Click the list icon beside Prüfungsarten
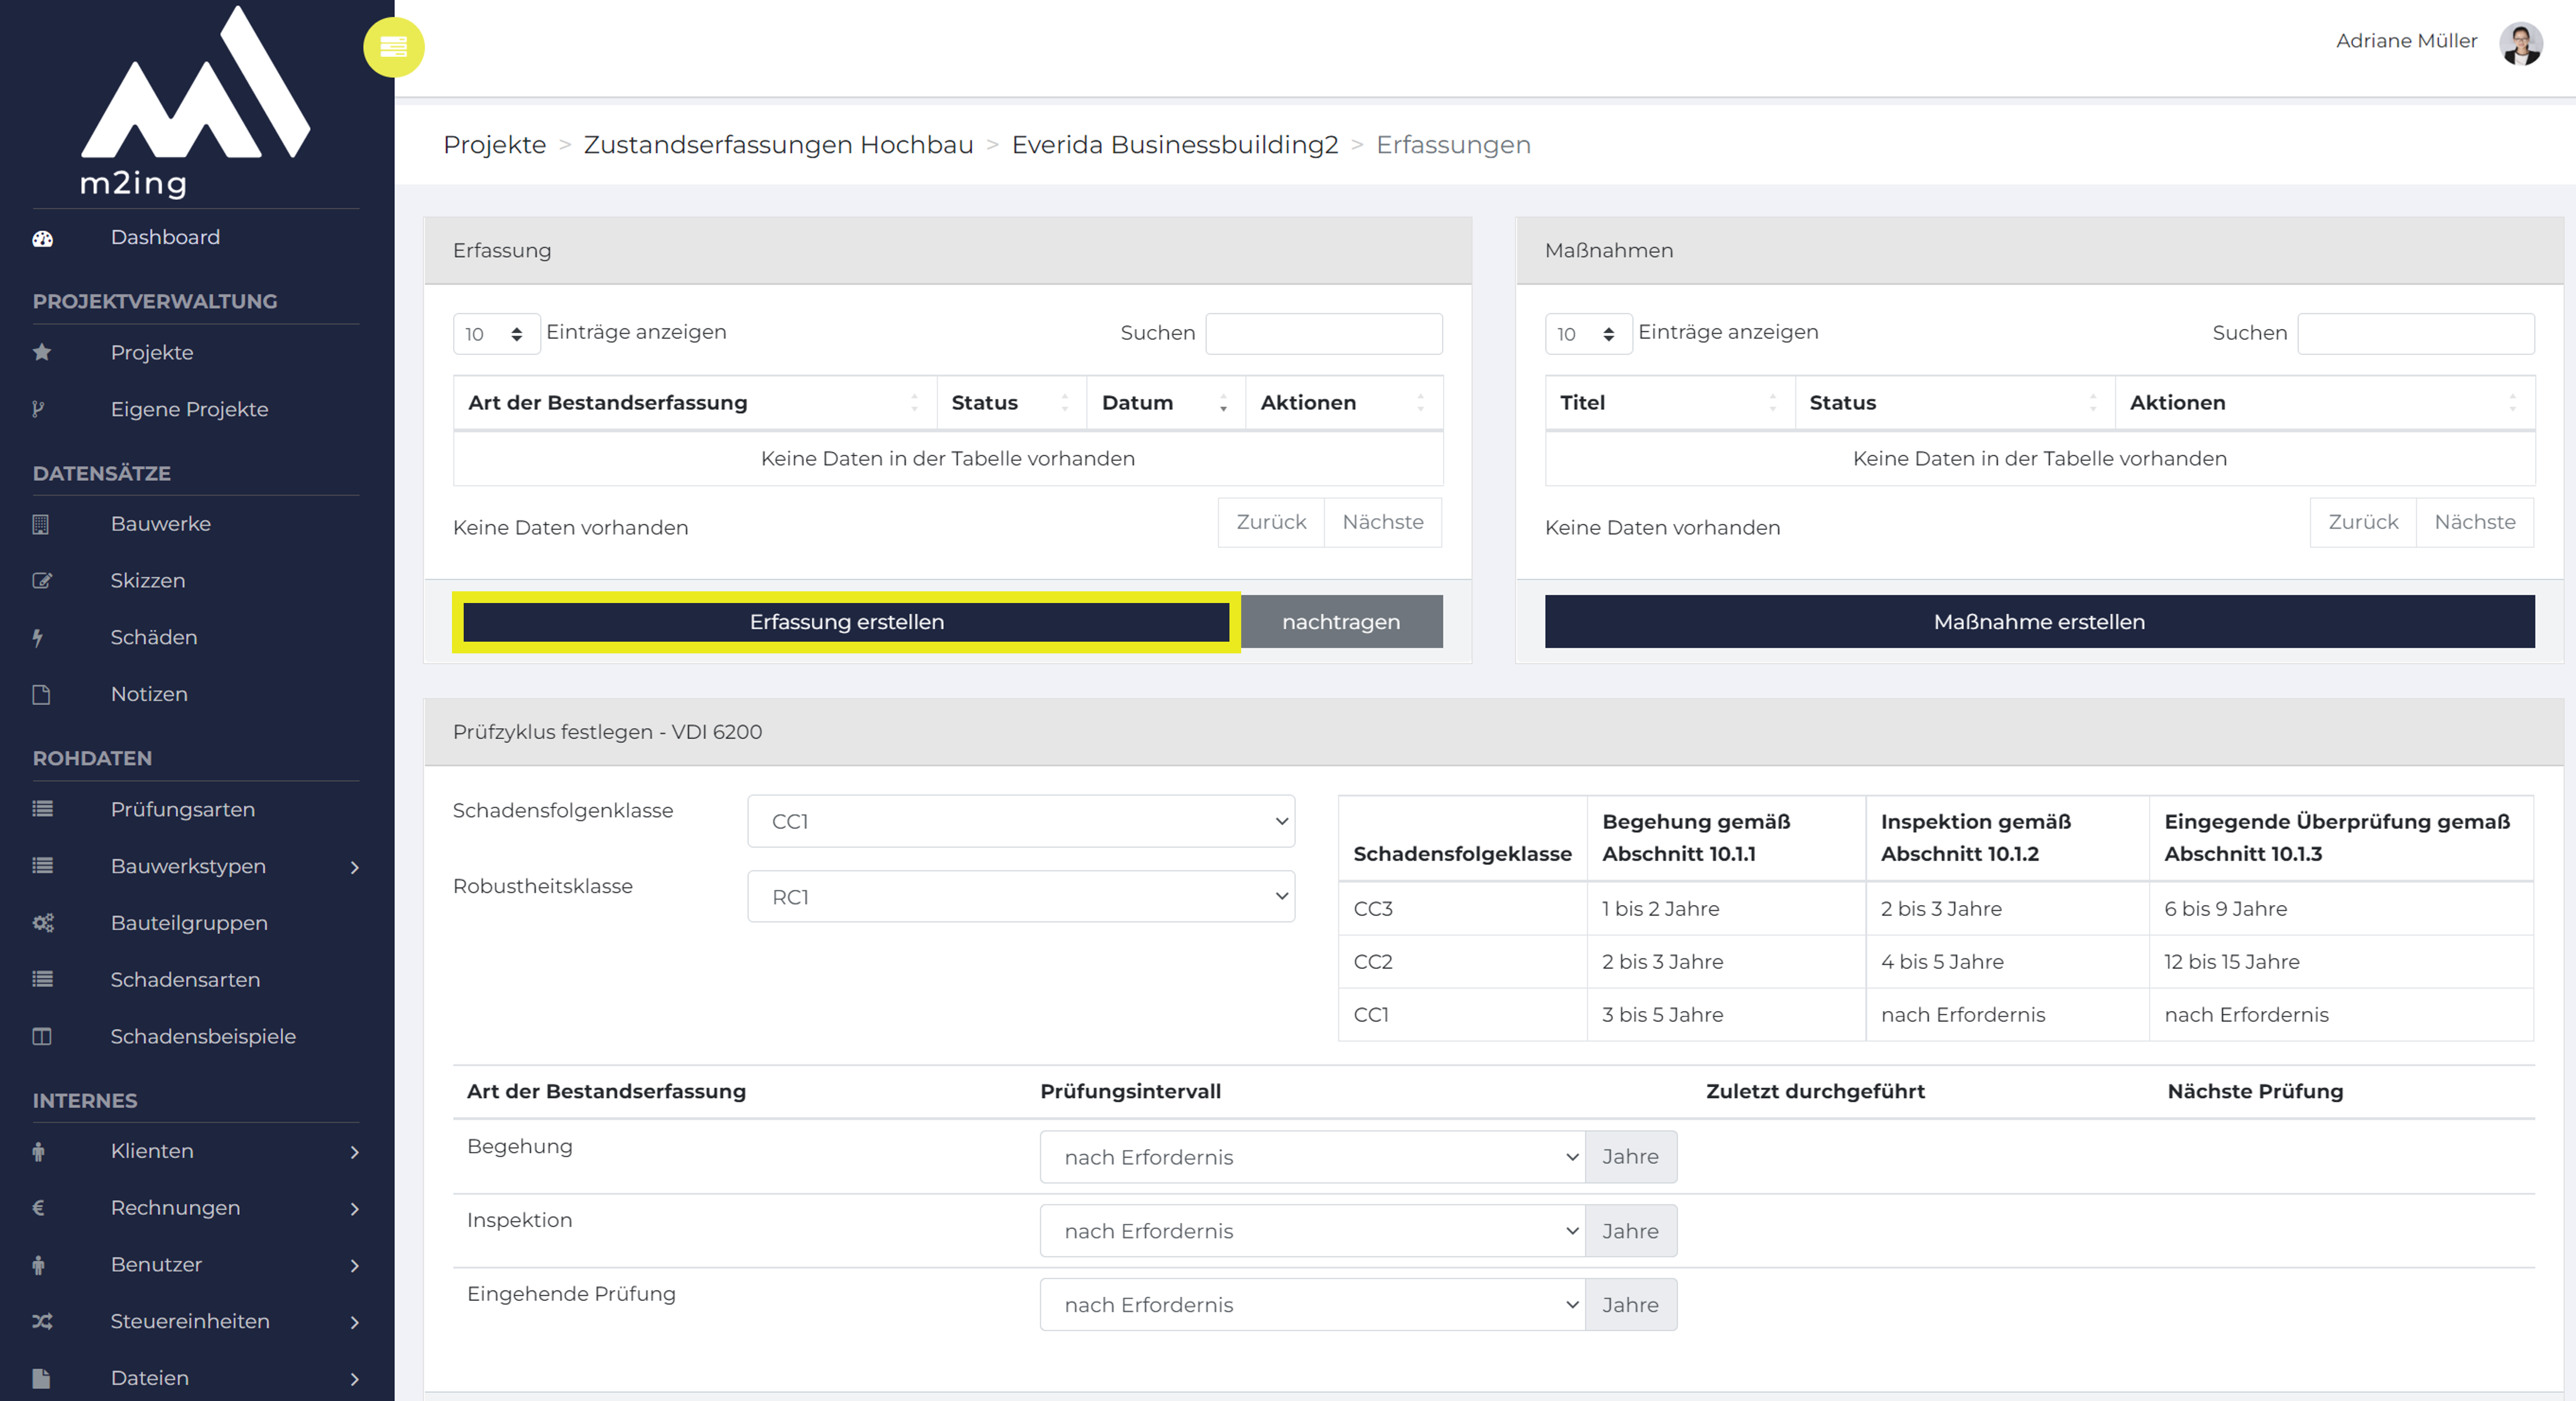This screenshot has height=1401, width=2576. [x=42, y=809]
